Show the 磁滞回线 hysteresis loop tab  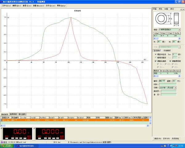point(13,114)
